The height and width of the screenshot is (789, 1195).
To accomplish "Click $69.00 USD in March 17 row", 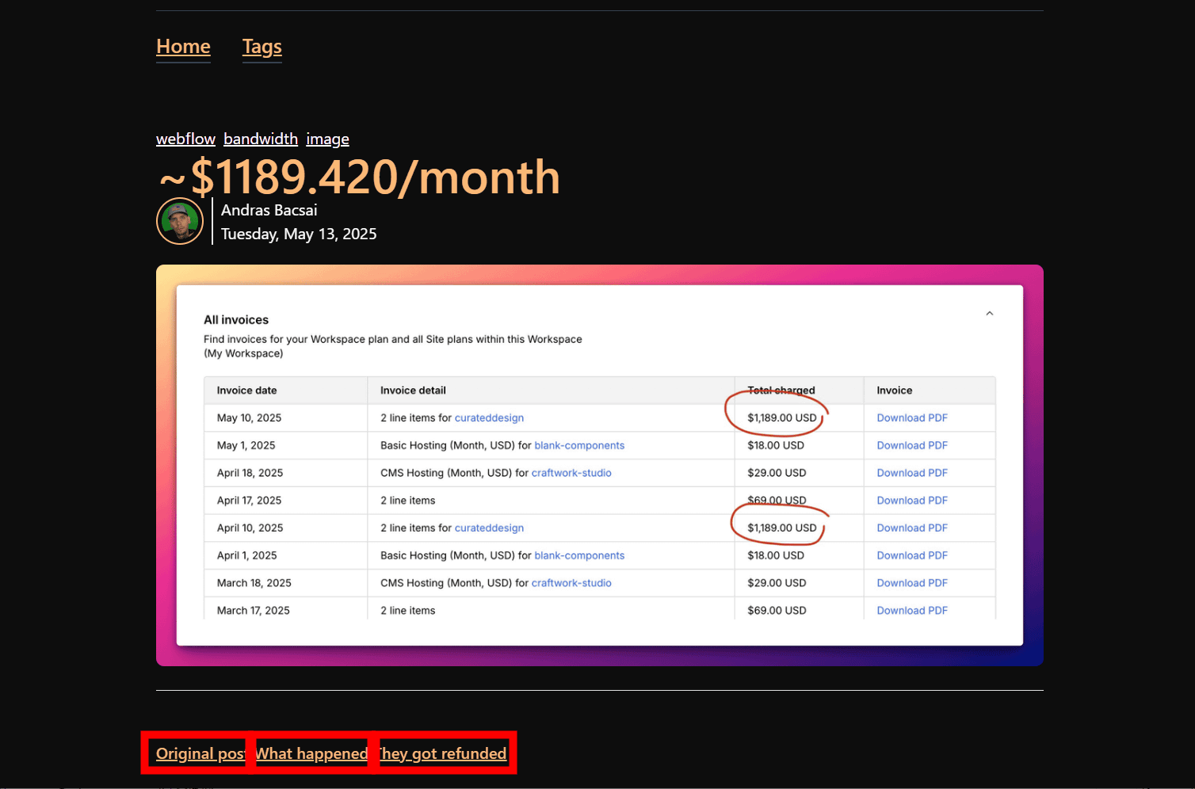I will 777,610.
